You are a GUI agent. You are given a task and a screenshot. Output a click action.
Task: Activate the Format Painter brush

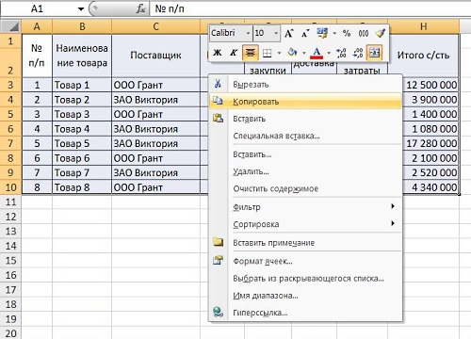click(380, 33)
